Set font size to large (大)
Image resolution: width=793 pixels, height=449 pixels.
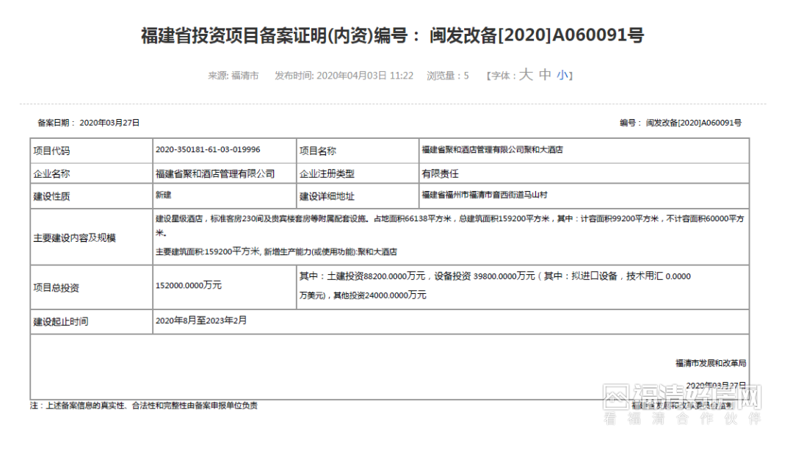tap(526, 75)
